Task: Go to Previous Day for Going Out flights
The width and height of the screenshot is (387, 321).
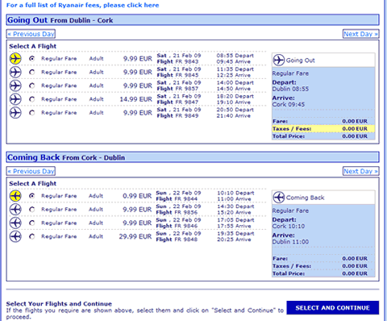Action: click(x=31, y=34)
